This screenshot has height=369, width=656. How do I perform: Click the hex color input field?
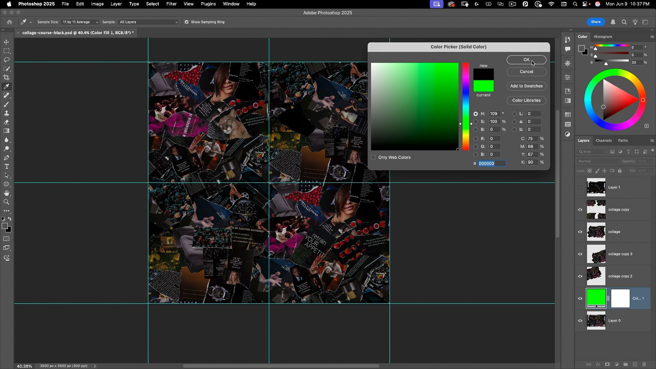[491, 164]
